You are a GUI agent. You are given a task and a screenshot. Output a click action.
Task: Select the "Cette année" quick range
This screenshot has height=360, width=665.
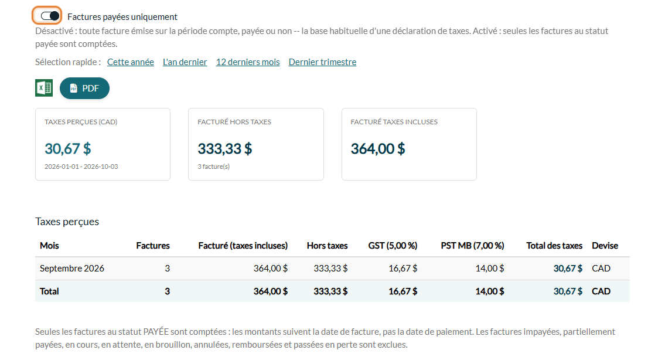(131, 62)
